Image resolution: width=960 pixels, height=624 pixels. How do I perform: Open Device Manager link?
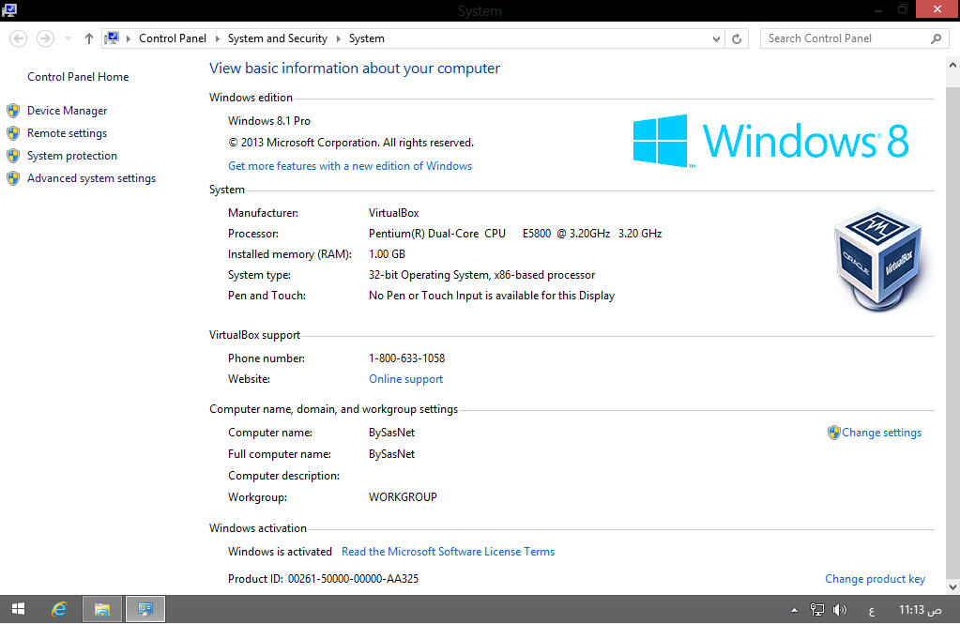point(67,111)
